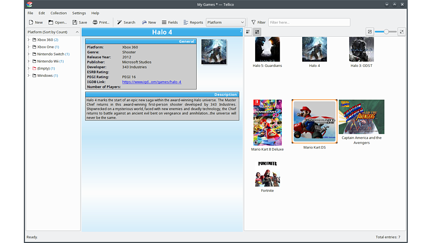The height and width of the screenshot is (243, 432).
Task: Launch the internet Search tool
Action: [x=126, y=22]
